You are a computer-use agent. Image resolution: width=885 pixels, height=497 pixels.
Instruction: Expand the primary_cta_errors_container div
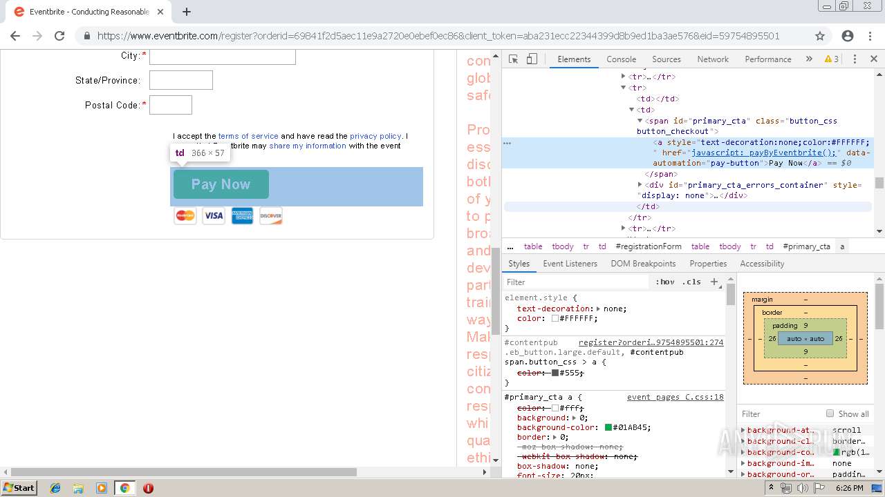pos(640,185)
